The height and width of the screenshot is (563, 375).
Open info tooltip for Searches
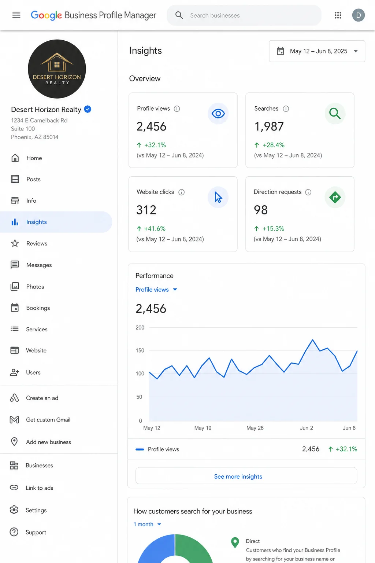[286, 108]
